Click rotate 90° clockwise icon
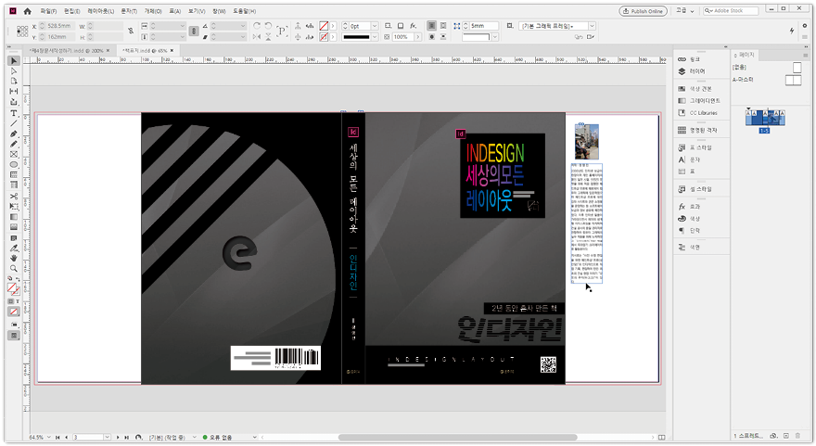Screen dimensions: 816x446 point(257,26)
